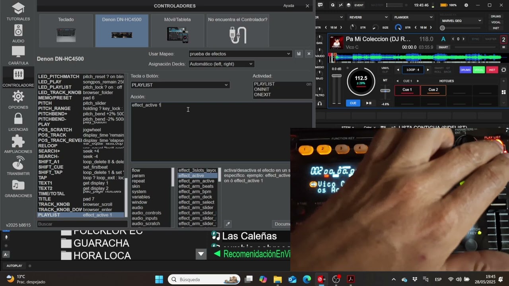Click the loop repeat icon beside INST
The height and width of the screenshot is (286, 509).
[503, 70]
